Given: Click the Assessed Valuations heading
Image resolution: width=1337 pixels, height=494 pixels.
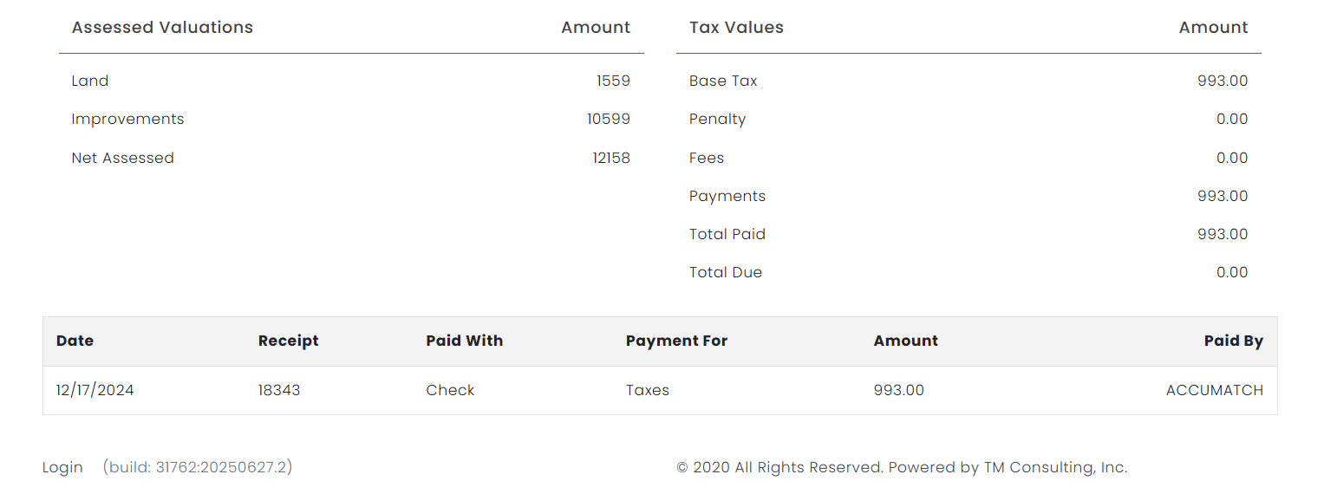Looking at the screenshot, I should click(x=162, y=27).
